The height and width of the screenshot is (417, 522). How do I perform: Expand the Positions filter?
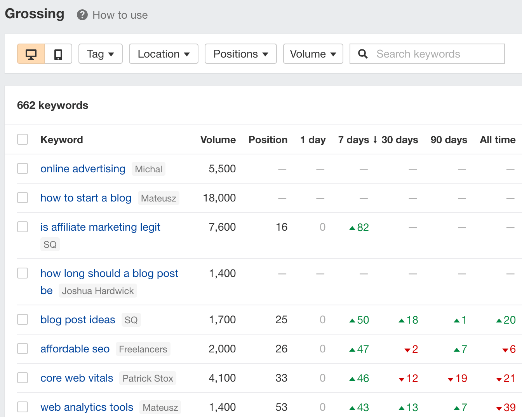(x=240, y=54)
